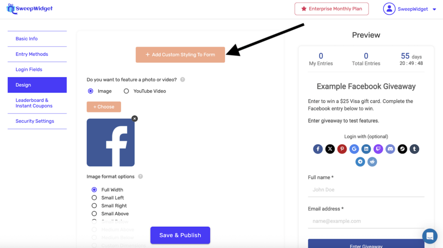The height and width of the screenshot is (248, 443).
Task: Choose the Small Left image format
Action: click(94, 198)
